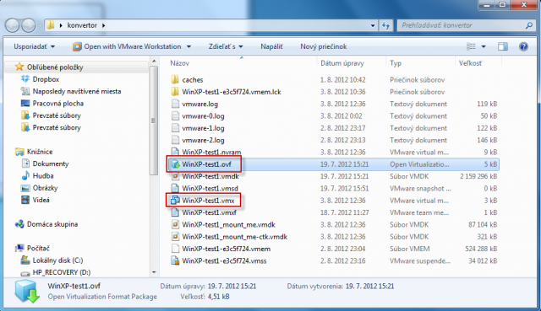Click the WinXP-test1.vmxf file icon
The width and height of the screenshot is (541, 311).
pos(175,212)
